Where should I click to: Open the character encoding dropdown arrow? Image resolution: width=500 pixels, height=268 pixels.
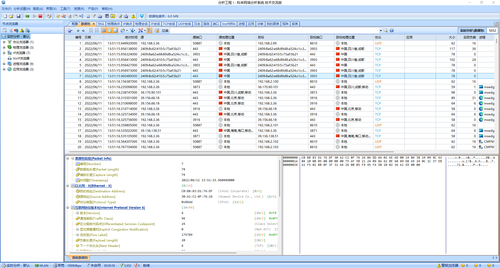145,31
